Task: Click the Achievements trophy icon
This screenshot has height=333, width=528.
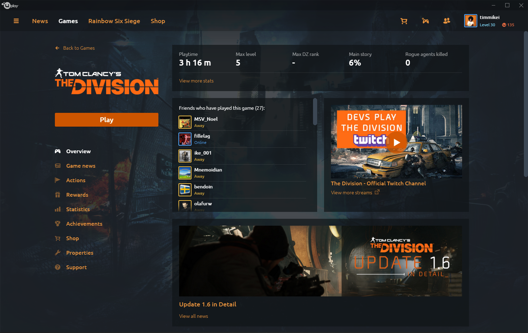Action: pyautogui.click(x=58, y=224)
